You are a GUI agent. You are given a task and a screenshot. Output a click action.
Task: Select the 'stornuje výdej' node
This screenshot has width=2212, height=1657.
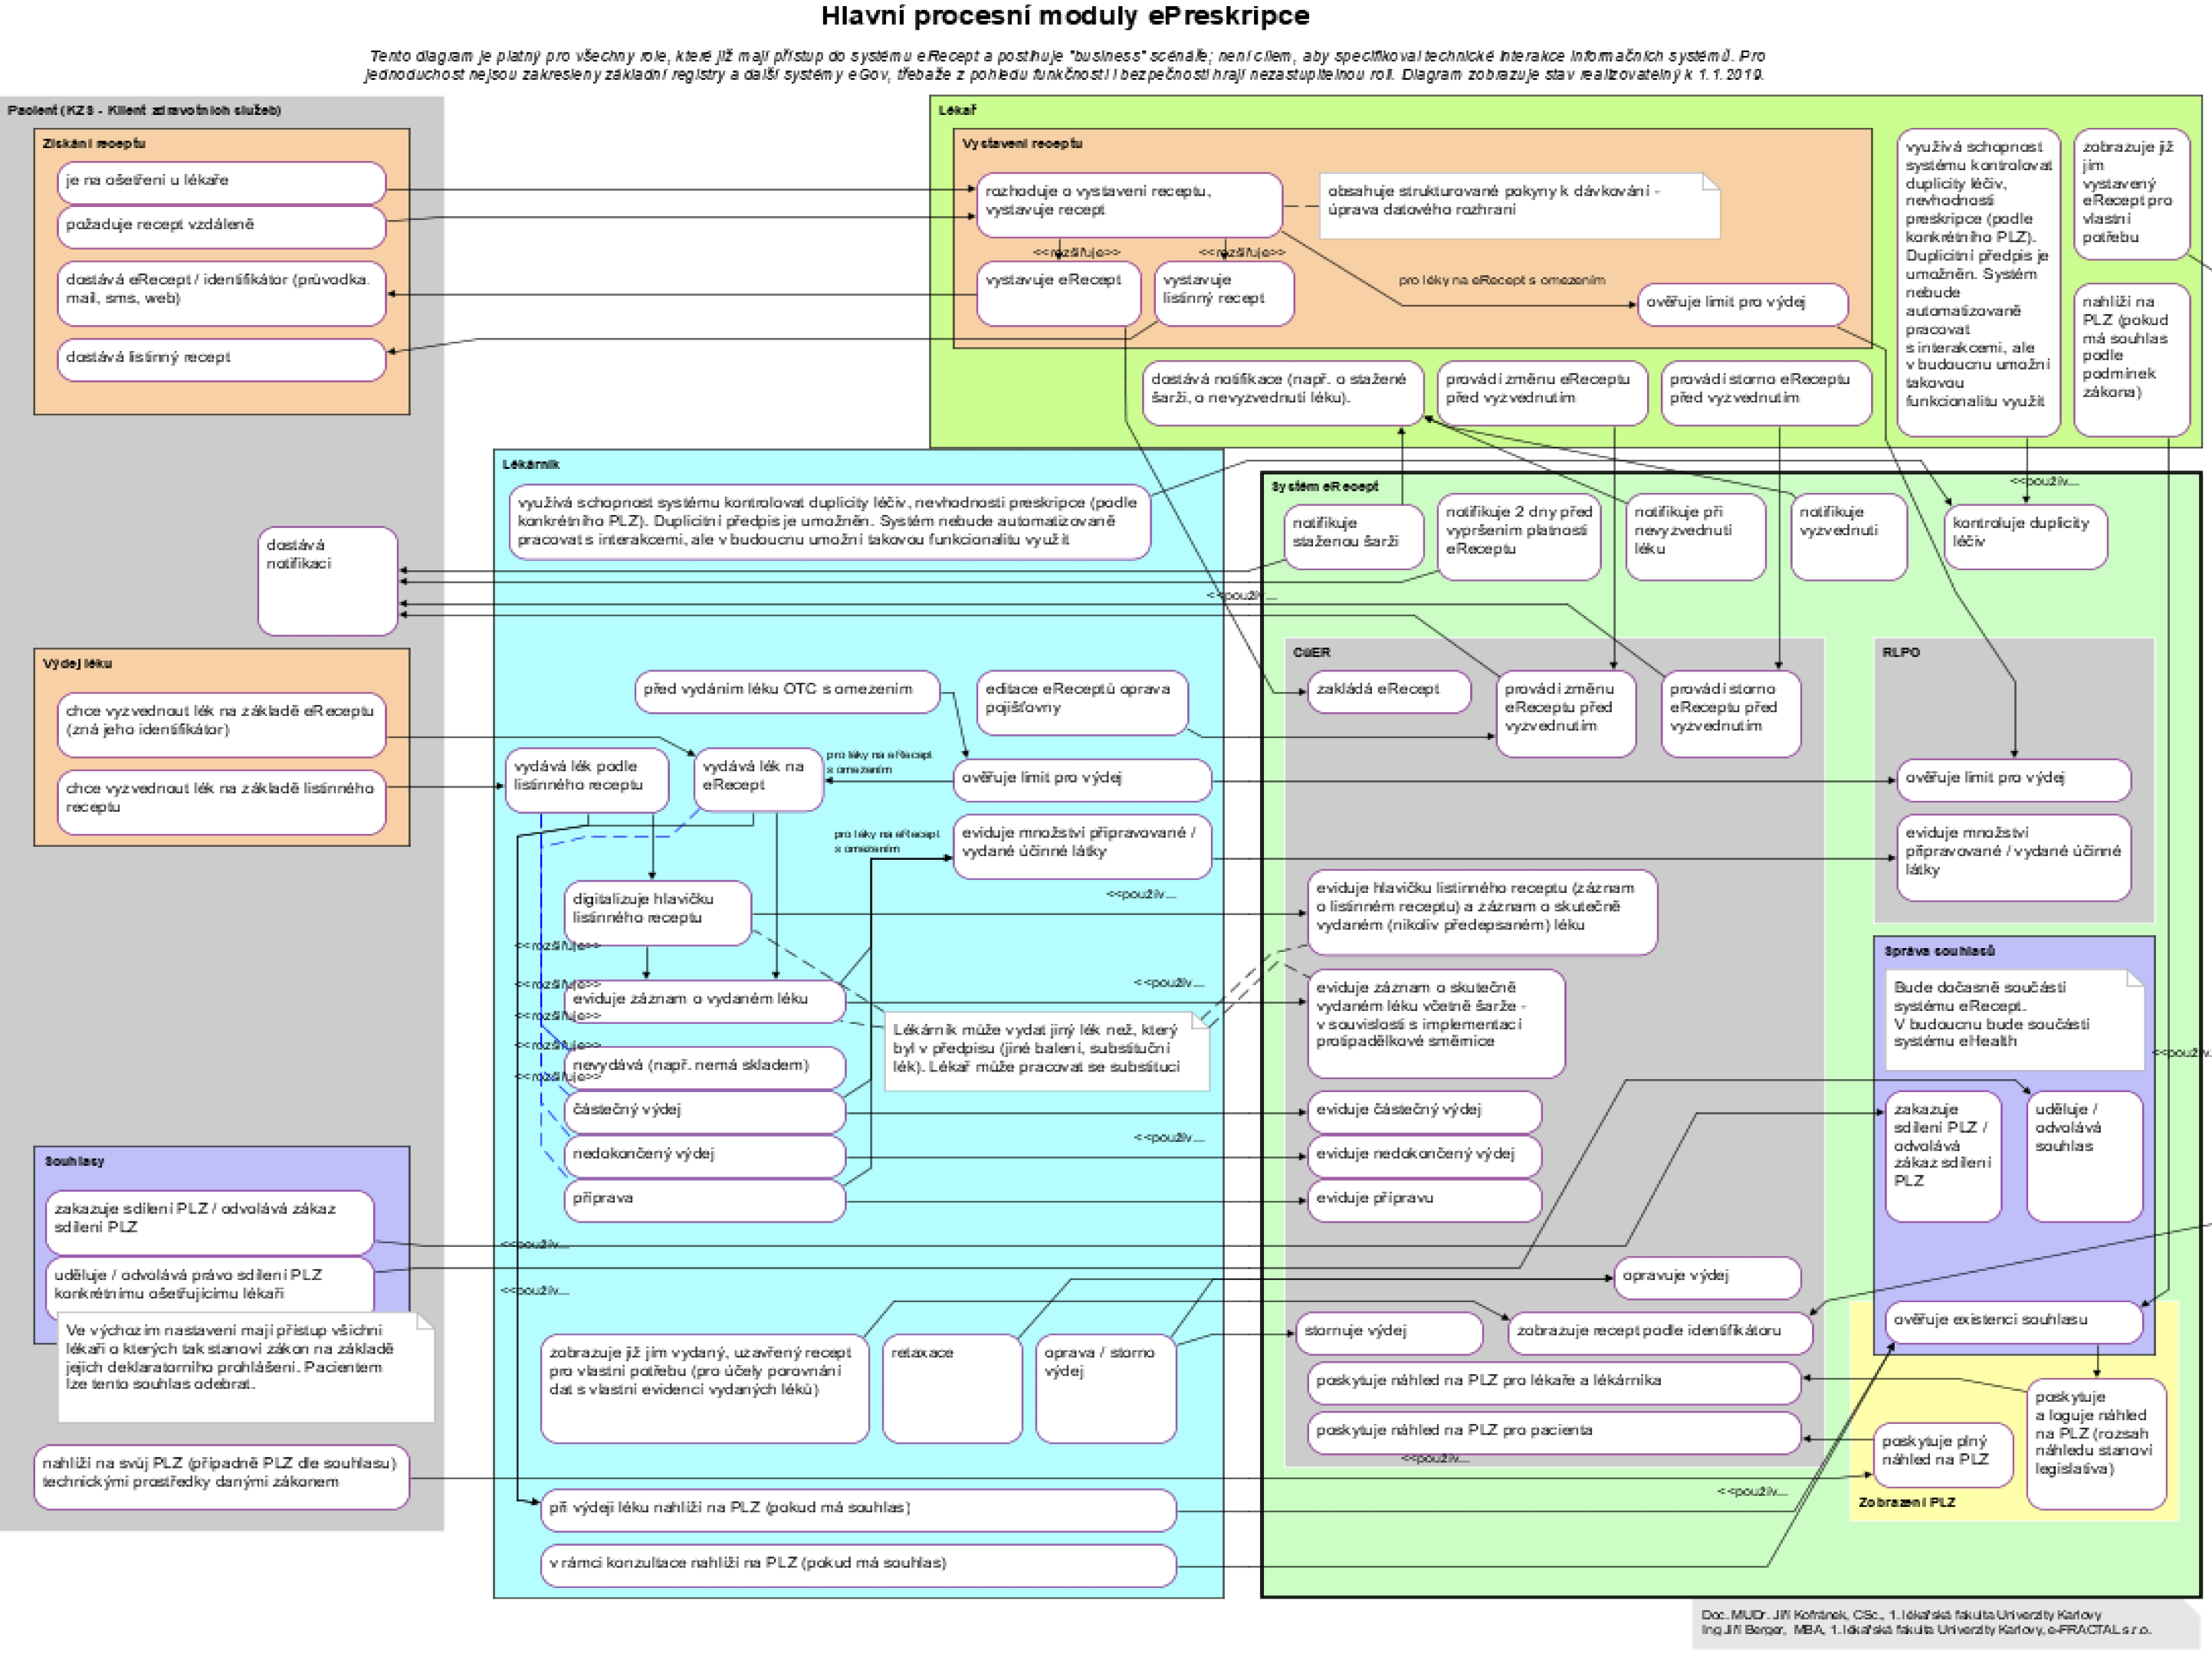[1387, 1331]
